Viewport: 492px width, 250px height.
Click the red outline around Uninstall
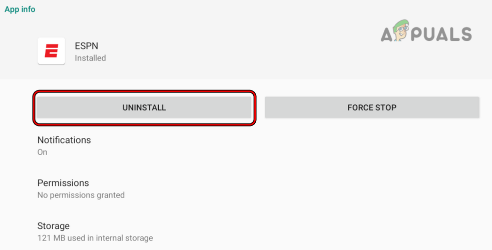[x=144, y=92]
